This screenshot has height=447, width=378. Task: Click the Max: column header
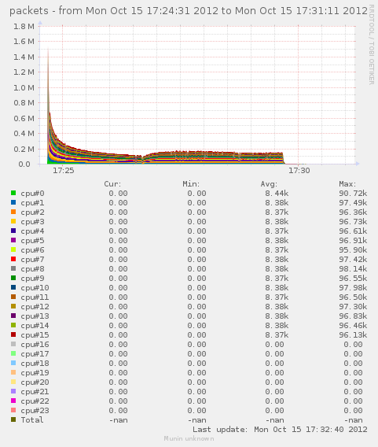[347, 184]
